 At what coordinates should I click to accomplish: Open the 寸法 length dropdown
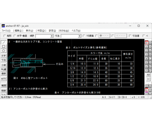tap(80, 36)
